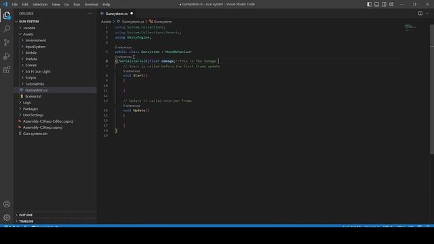Screen dimensions: 434x244
Task: Click Gunsystem.cs in the breadcrumb
Action: pos(133,22)
